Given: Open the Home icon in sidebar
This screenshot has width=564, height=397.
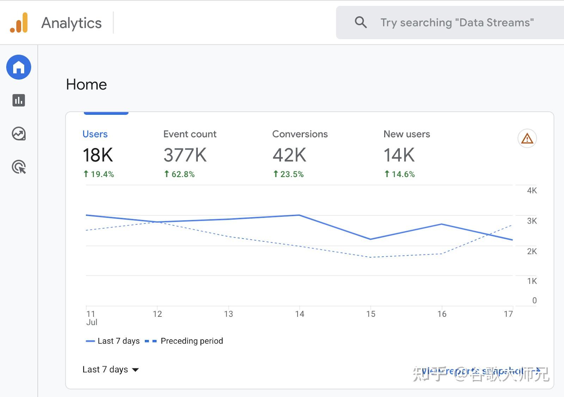Looking at the screenshot, I should [19, 67].
